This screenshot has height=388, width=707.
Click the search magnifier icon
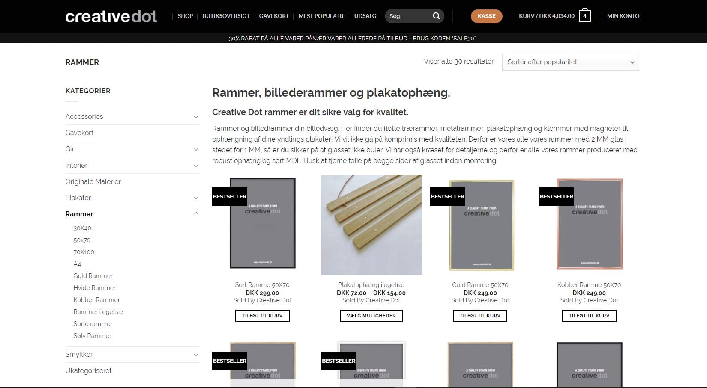coord(436,16)
